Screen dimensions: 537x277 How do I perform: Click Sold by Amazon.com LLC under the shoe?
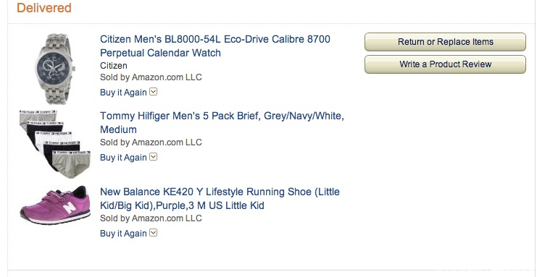pos(151,218)
